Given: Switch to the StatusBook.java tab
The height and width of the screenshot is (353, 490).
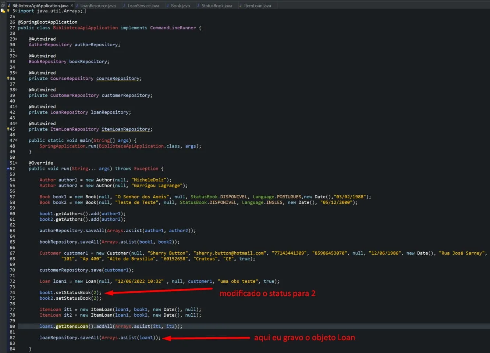Looking at the screenshot, I should [x=217, y=6].
